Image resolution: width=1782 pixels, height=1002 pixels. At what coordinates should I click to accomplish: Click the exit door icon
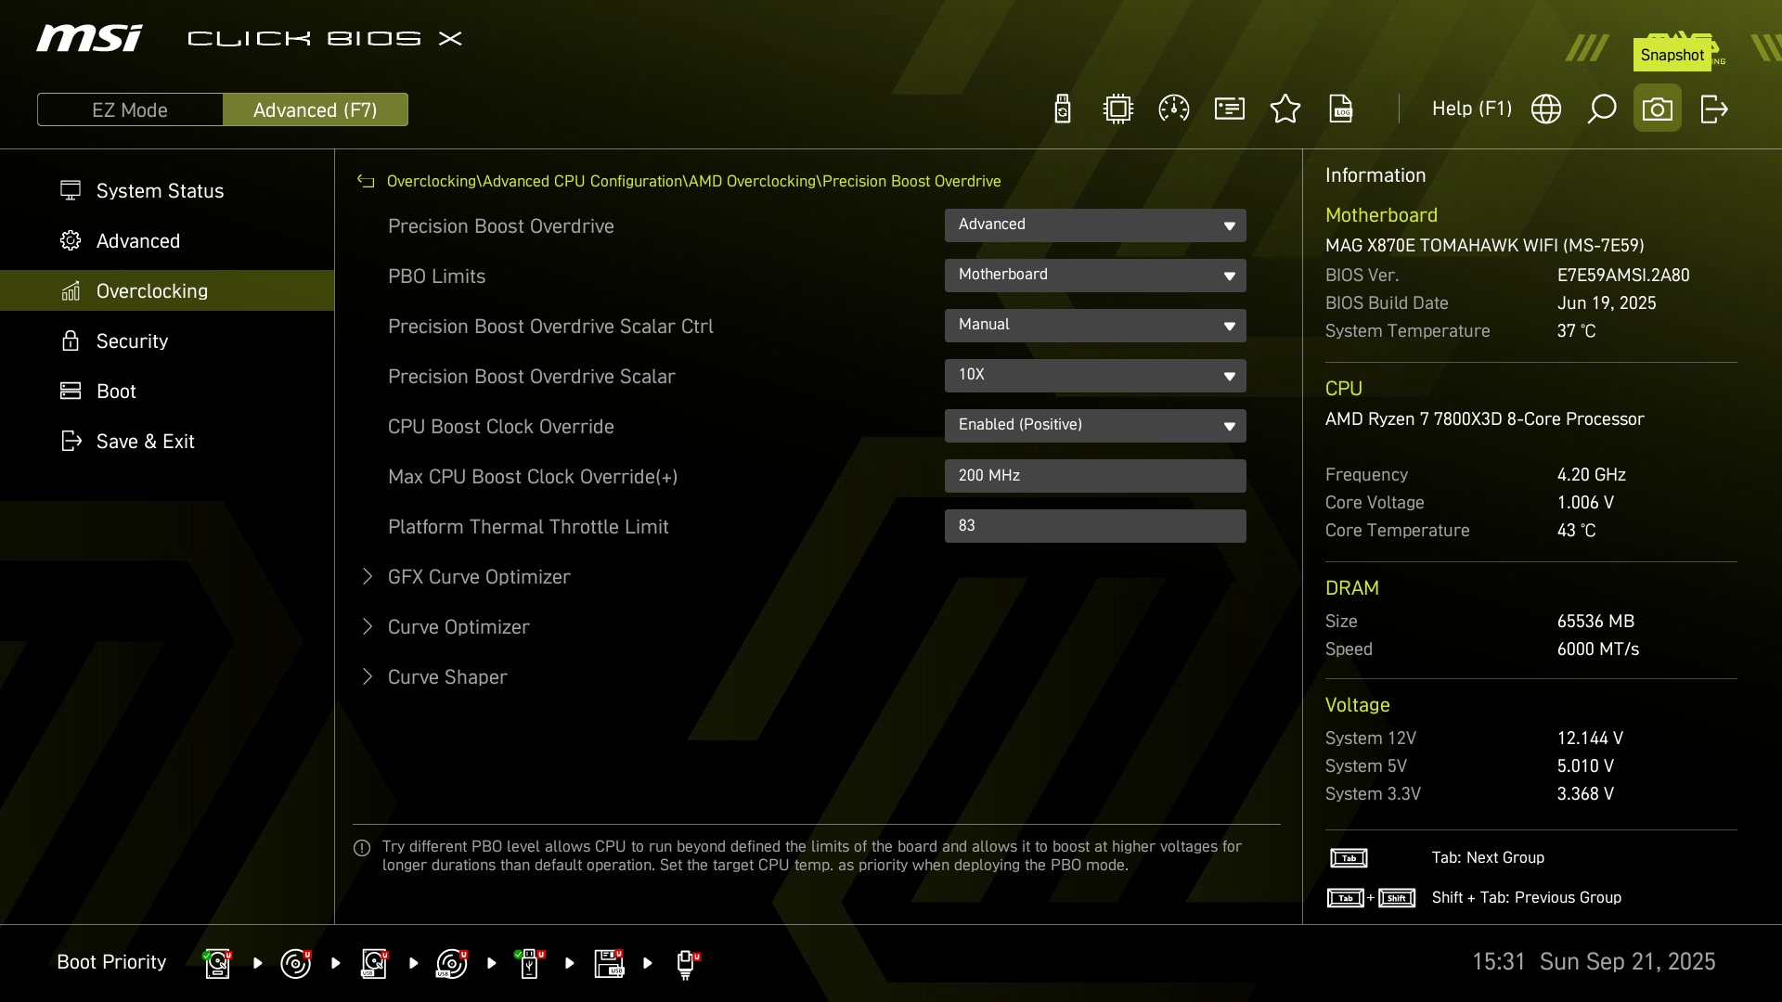coord(1713,109)
